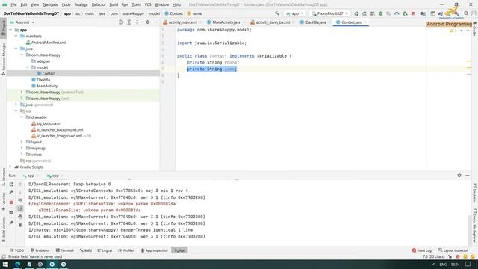The height and width of the screenshot is (269, 478).
Task: Open the Refactor menu
Action: (x=99, y=4)
